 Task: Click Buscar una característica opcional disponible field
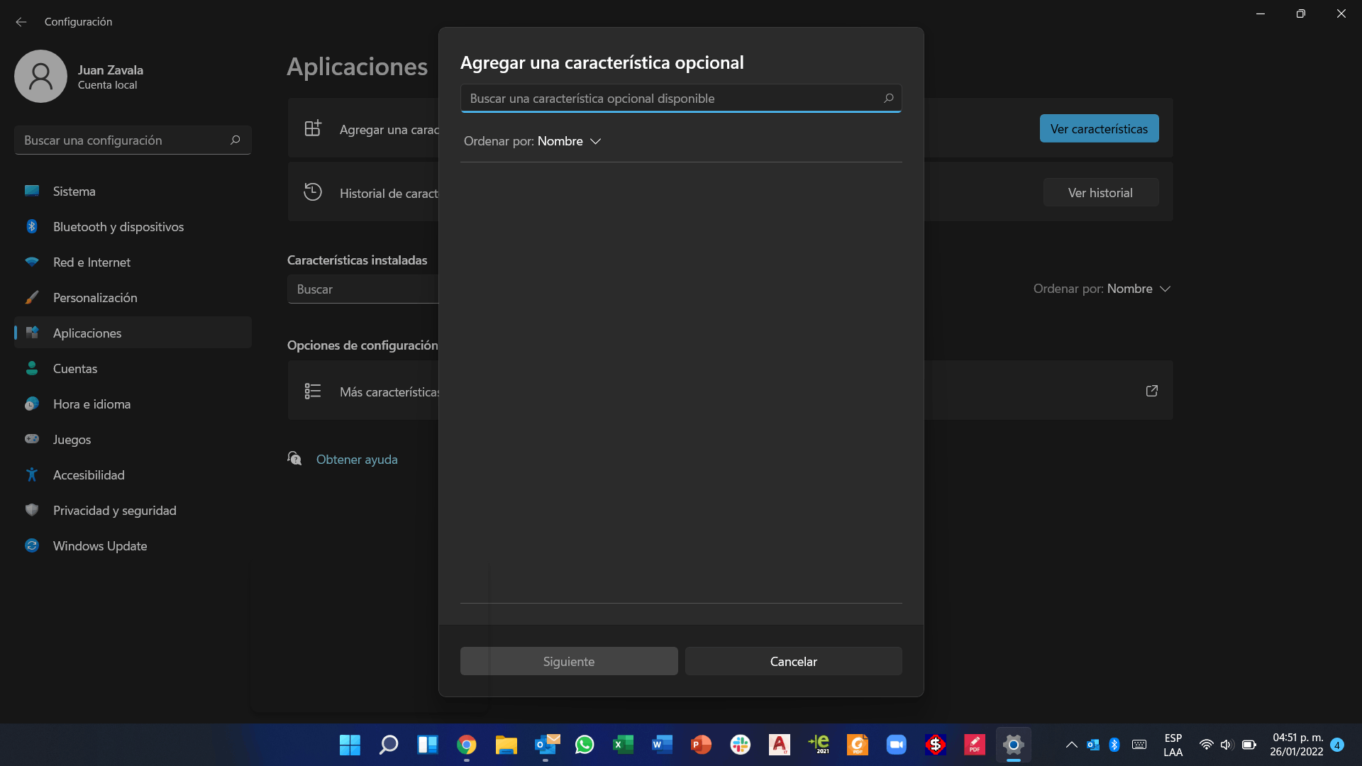(x=667, y=99)
